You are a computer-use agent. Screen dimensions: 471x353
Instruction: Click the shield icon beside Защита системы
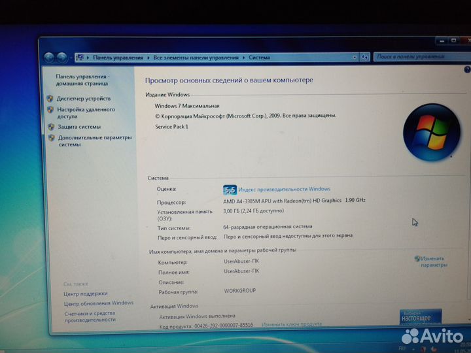pyautogui.click(x=51, y=127)
